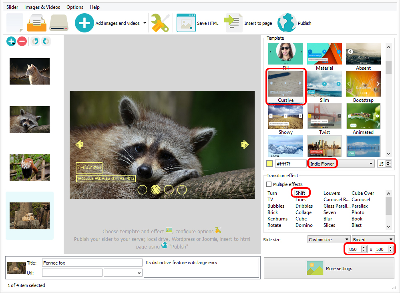This screenshot has width=400, height=293.
Task: Click the landscape icon in More settings
Action: click(315, 268)
